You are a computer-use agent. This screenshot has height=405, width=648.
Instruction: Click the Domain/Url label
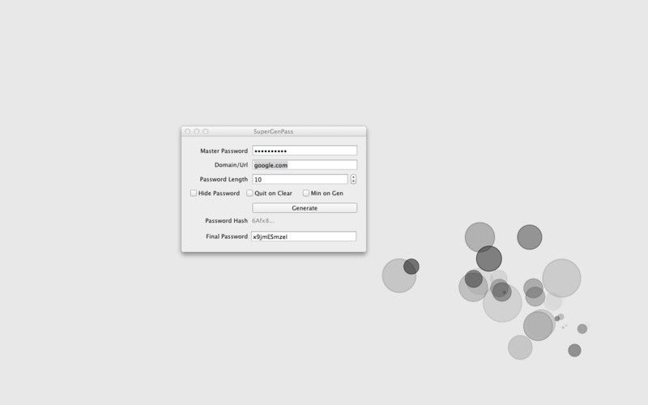[231, 165]
